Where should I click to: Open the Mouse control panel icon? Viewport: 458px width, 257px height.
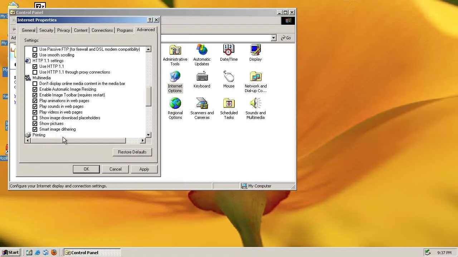[229, 80]
